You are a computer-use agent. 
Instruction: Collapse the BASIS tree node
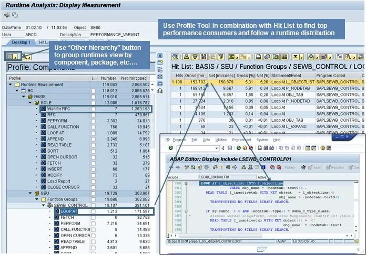[24, 97]
